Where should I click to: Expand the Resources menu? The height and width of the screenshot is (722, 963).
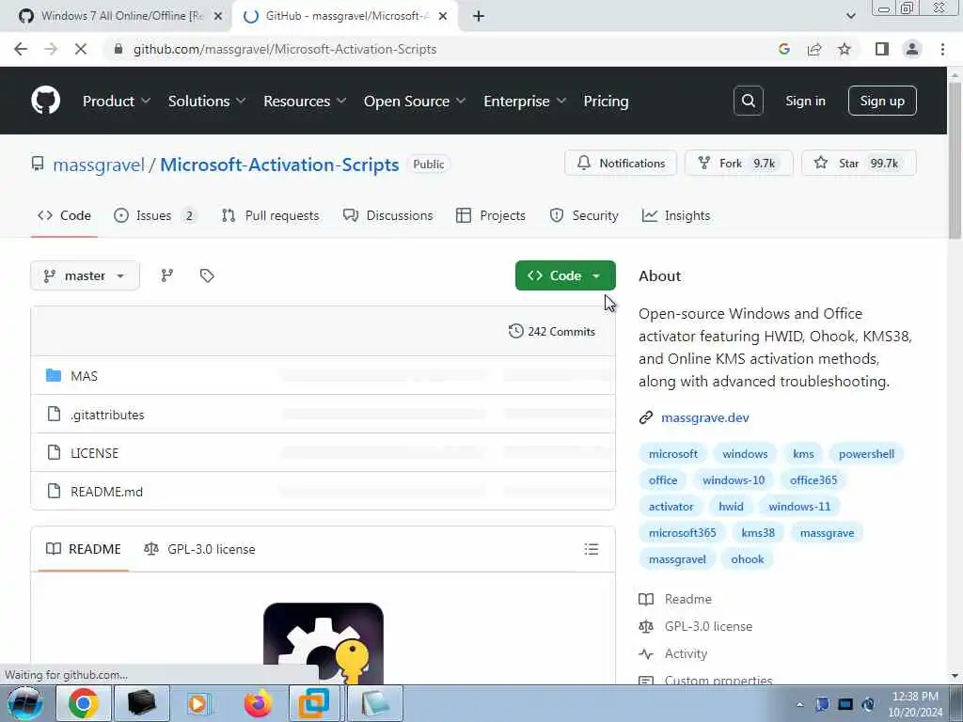(x=305, y=102)
